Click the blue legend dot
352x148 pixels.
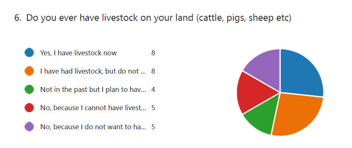(29, 53)
